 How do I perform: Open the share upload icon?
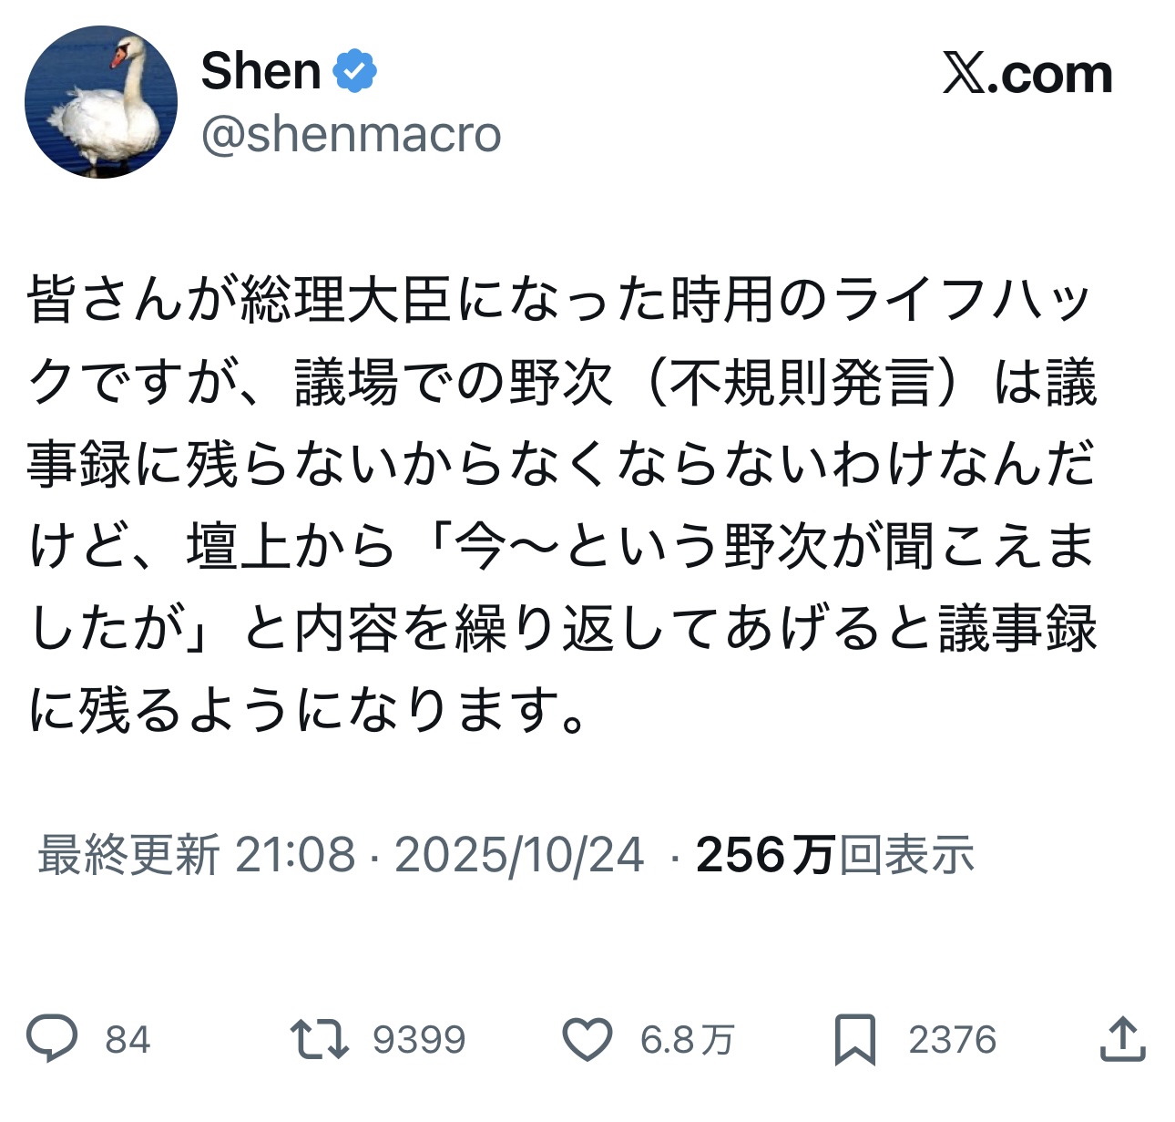tap(1122, 1039)
